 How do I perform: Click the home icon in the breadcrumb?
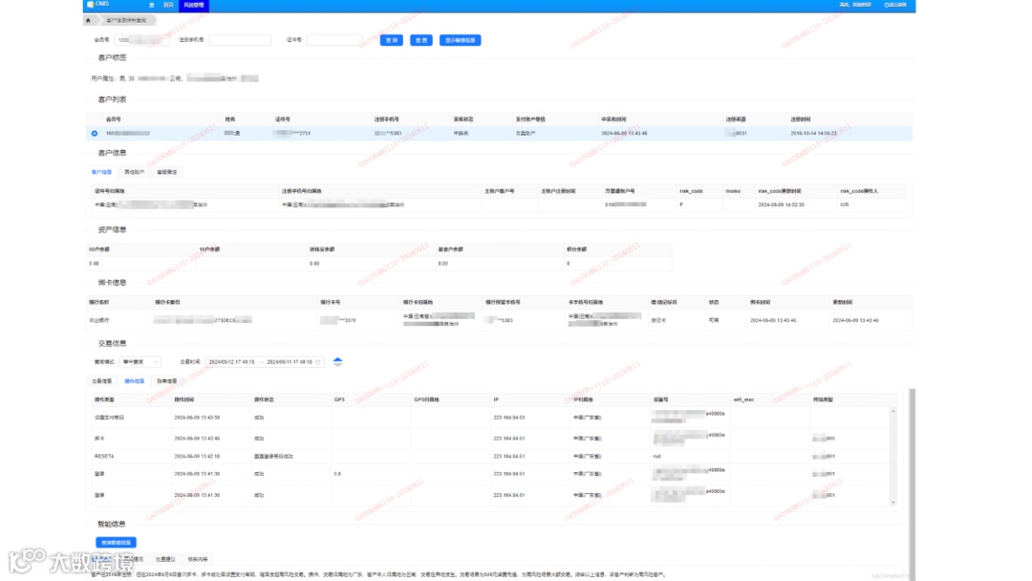click(x=88, y=20)
